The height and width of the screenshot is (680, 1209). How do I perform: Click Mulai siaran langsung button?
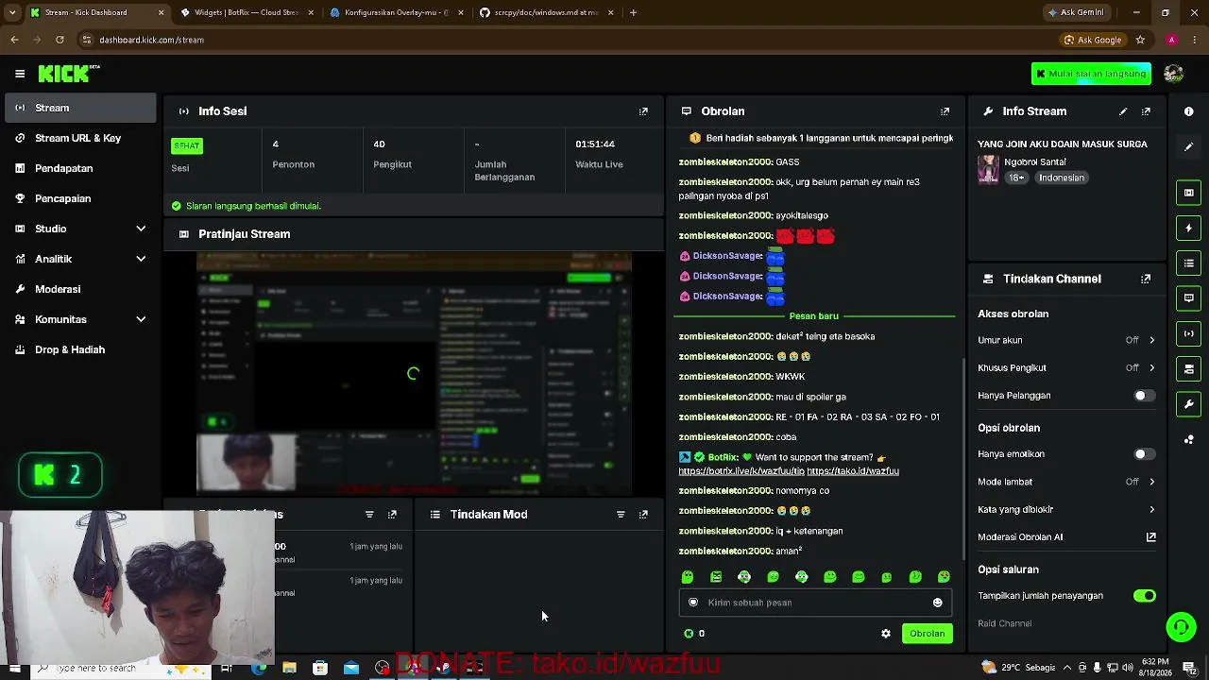pos(1090,74)
